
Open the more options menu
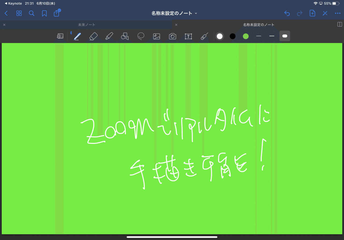tap(338, 13)
